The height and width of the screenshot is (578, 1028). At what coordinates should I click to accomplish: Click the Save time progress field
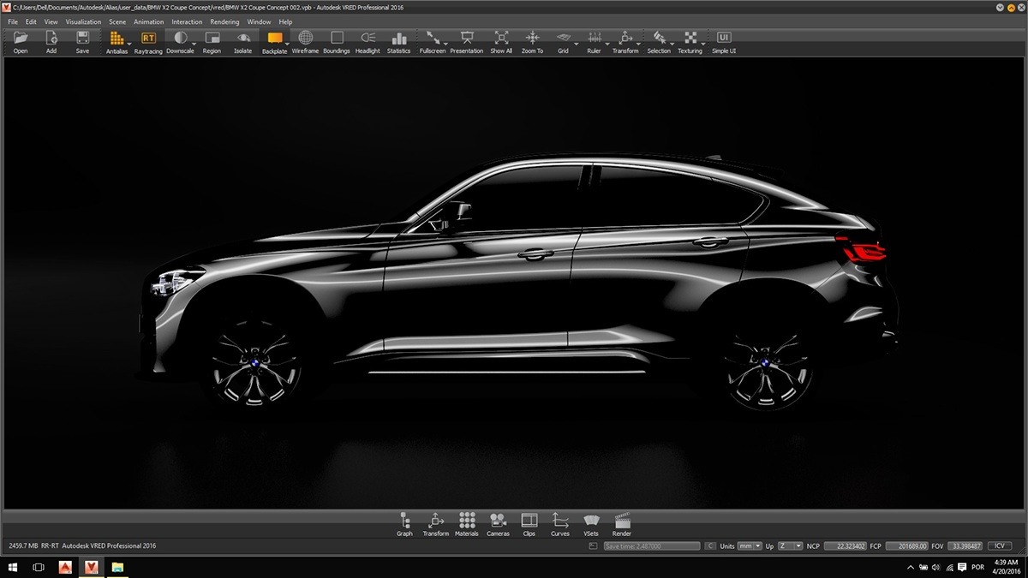pyautogui.click(x=651, y=545)
